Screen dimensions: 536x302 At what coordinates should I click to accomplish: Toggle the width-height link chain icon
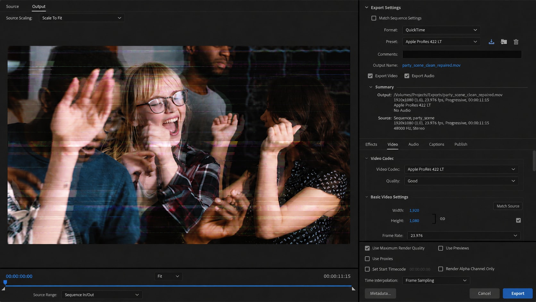(442, 219)
